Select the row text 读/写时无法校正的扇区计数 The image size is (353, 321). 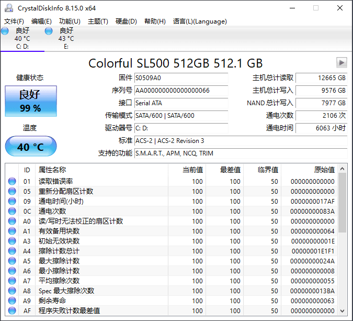pyautogui.click(x=81, y=221)
